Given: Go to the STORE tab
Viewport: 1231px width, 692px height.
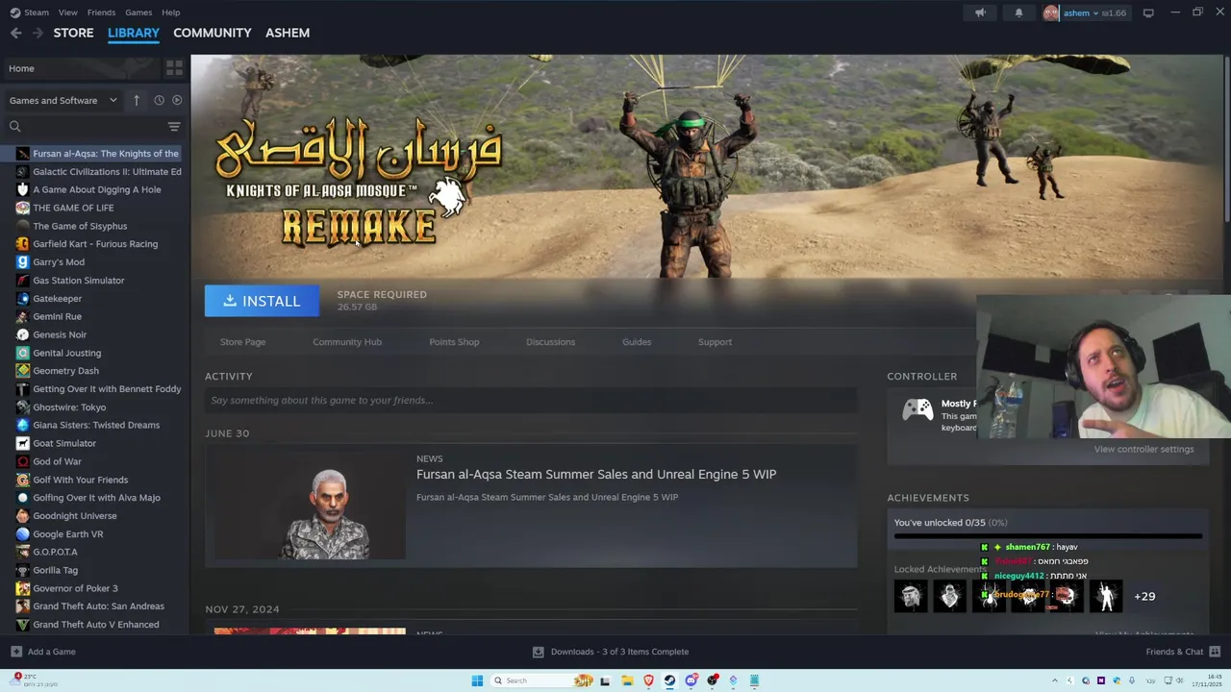Looking at the screenshot, I should click(x=73, y=33).
